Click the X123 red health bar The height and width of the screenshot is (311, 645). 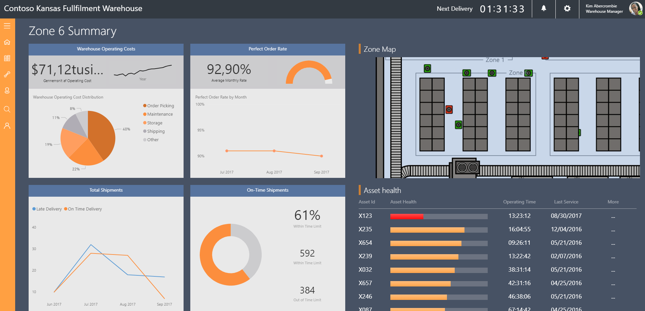click(407, 217)
